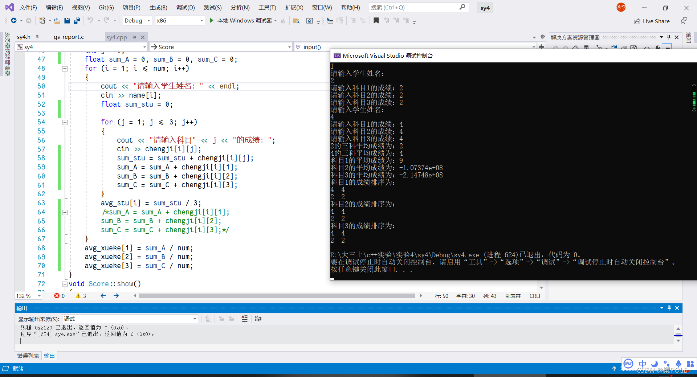697x377 pixels.
Task: Open the 通知 notifications side tab
Action: 689,38
